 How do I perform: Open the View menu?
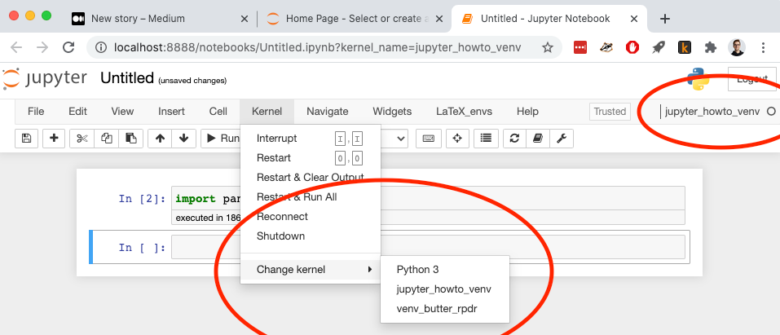click(x=122, y=112)
